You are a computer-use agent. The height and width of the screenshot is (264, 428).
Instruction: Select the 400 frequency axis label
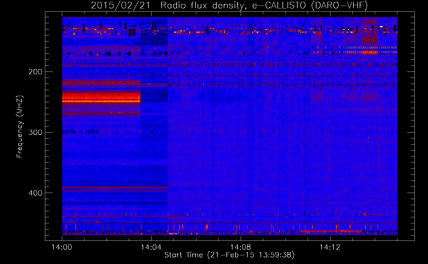pos(35,193)
